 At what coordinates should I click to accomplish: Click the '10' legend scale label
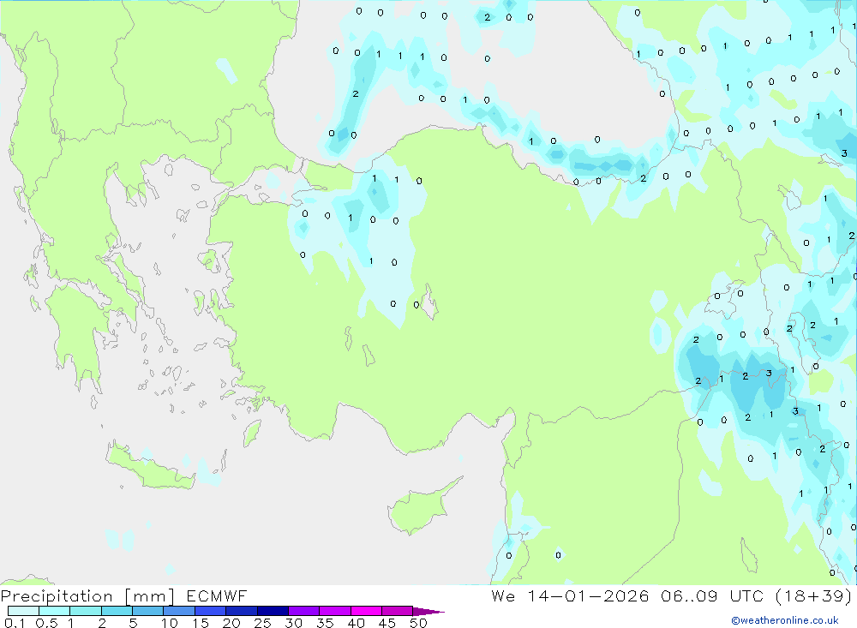click(x=170, y=623)
